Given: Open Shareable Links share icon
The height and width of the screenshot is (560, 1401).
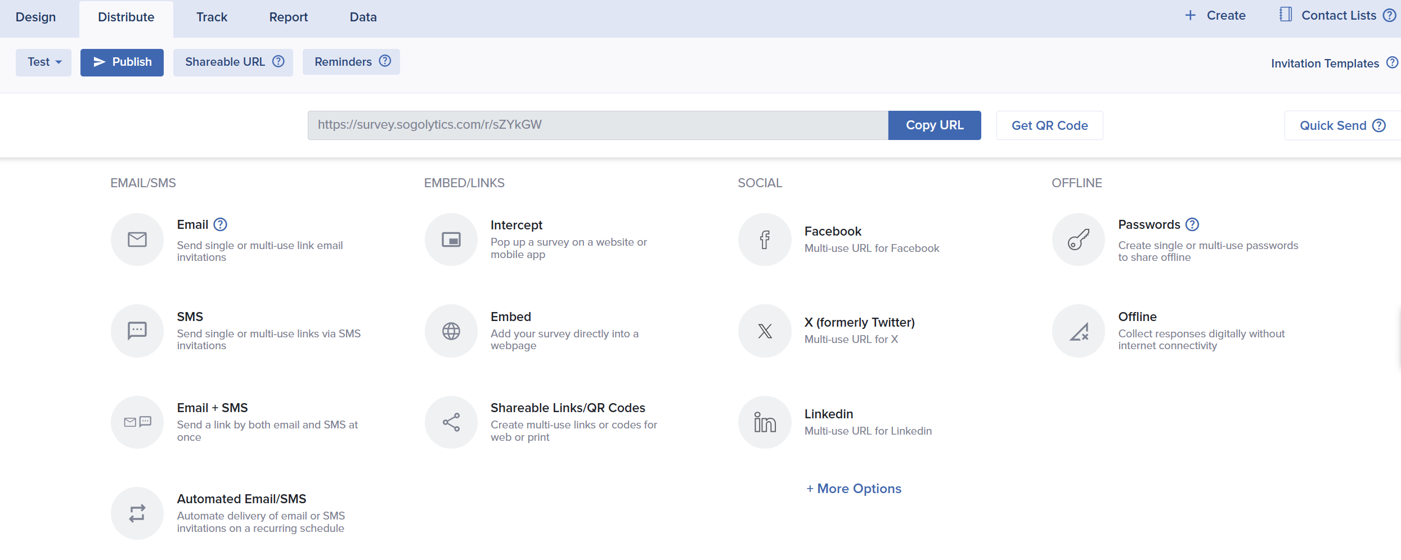Looking at the screenshot, I should point(451,422).
